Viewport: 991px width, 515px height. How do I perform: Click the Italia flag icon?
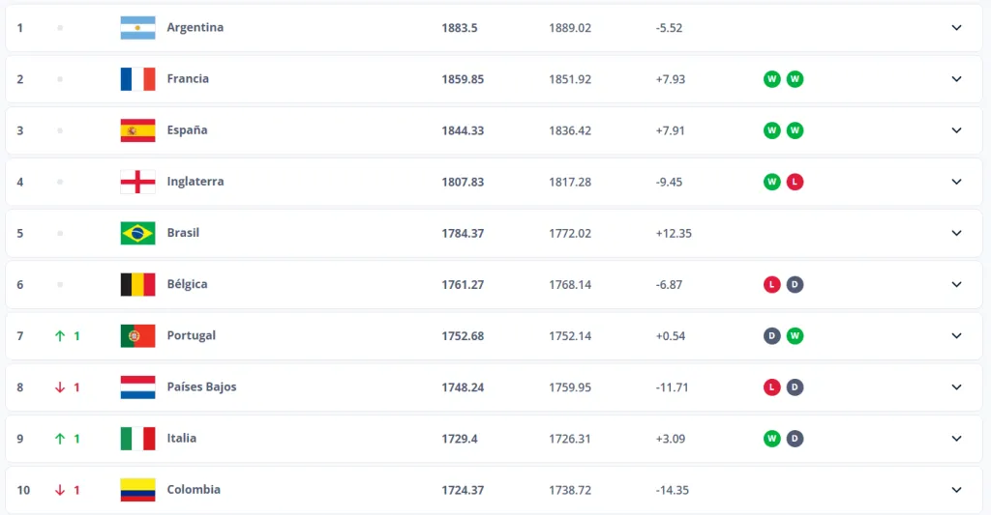pyautogui.click(x=137, y=439)
